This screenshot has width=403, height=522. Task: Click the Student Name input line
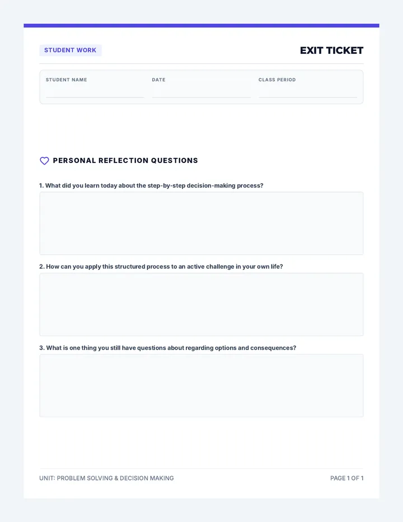[x=95, y=93]
